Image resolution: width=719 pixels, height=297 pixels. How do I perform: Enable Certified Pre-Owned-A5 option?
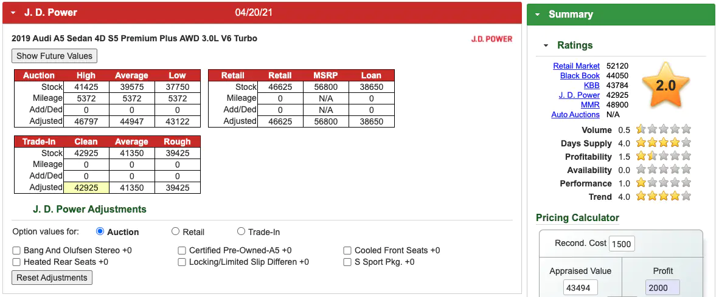pos(182,250)
